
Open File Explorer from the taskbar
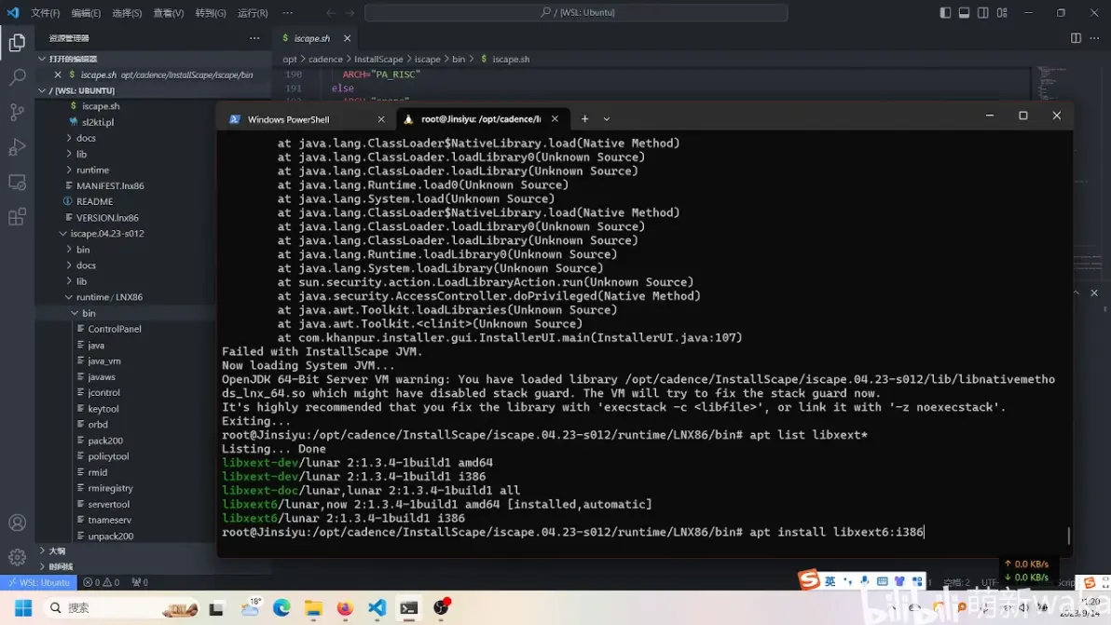coord(313,608)
